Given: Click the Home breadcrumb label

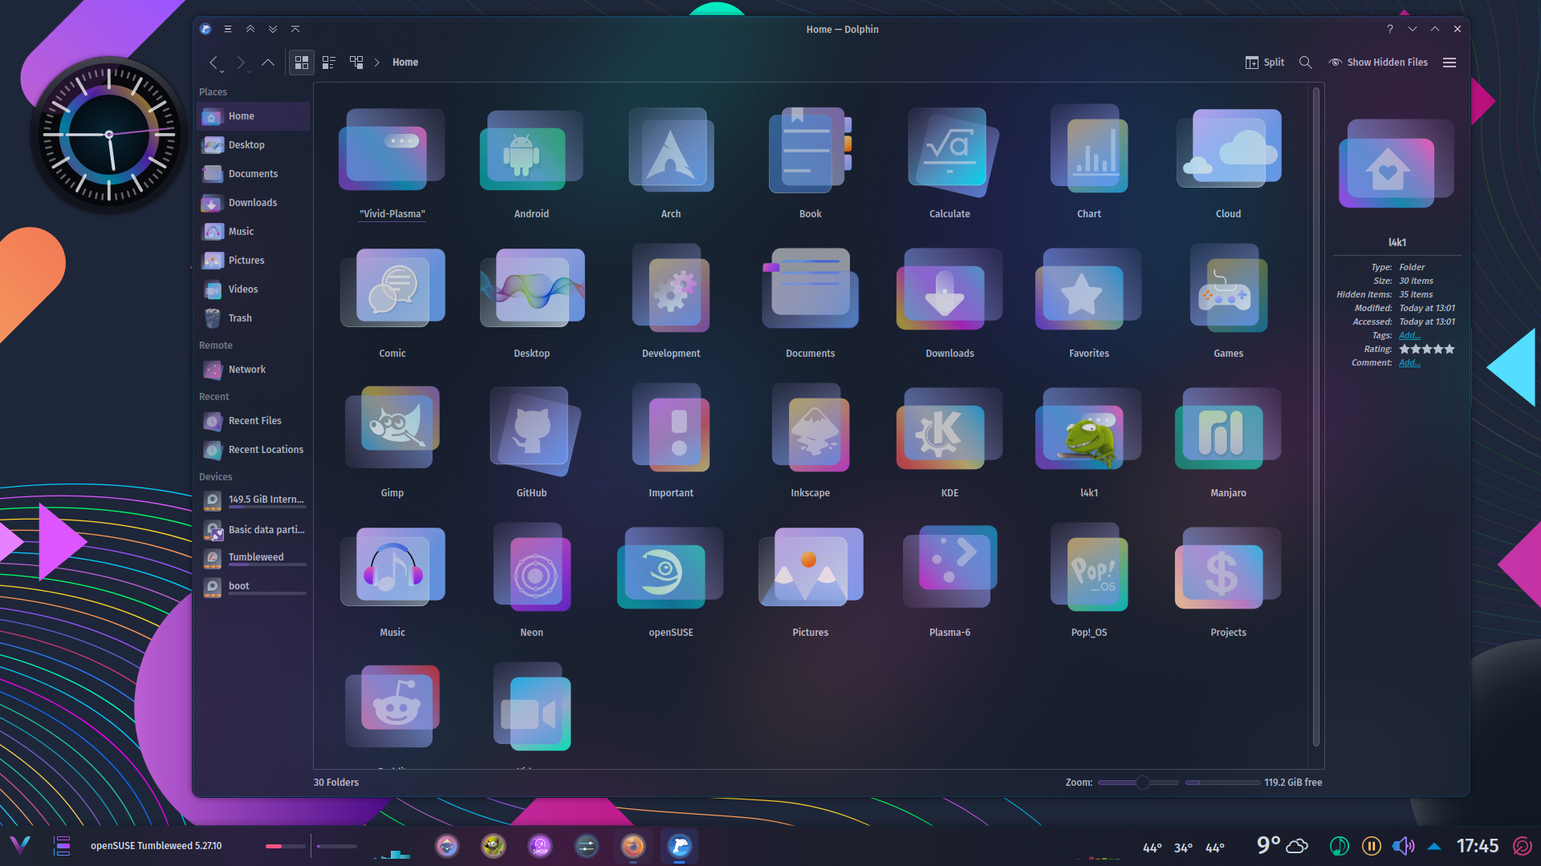Looking at the screenshot, I should (x=405, y=62).
